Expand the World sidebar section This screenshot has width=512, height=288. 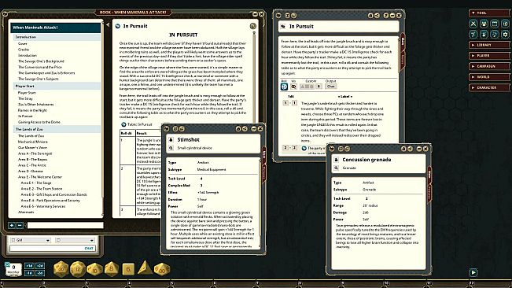coord(489,77)
